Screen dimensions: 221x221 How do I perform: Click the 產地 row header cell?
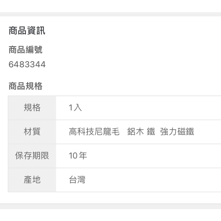(x=32, y=180)
